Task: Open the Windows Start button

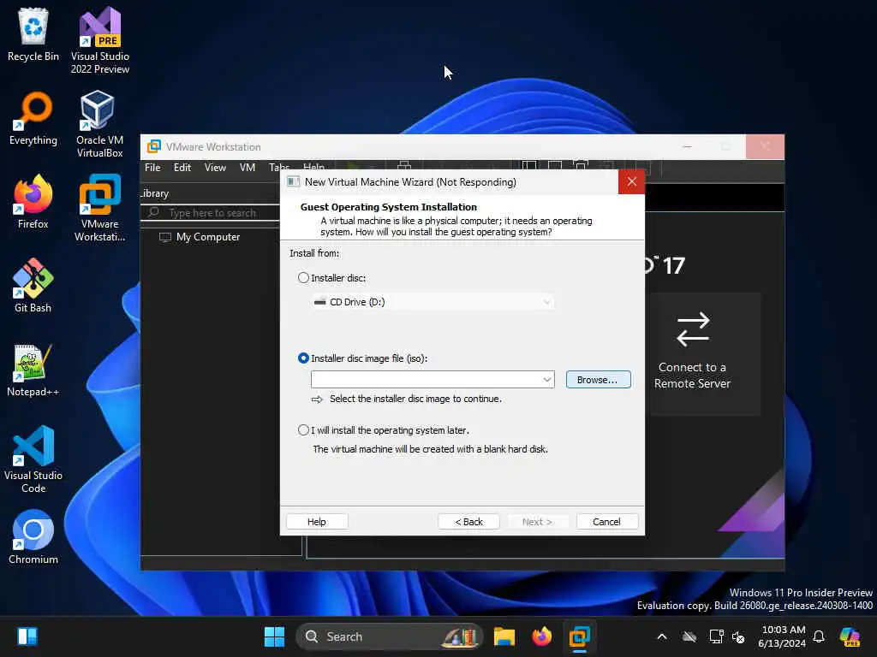Action: [274, 636]
